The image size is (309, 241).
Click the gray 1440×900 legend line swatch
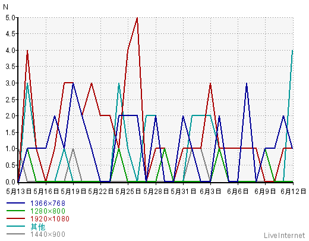pos(16,234)
